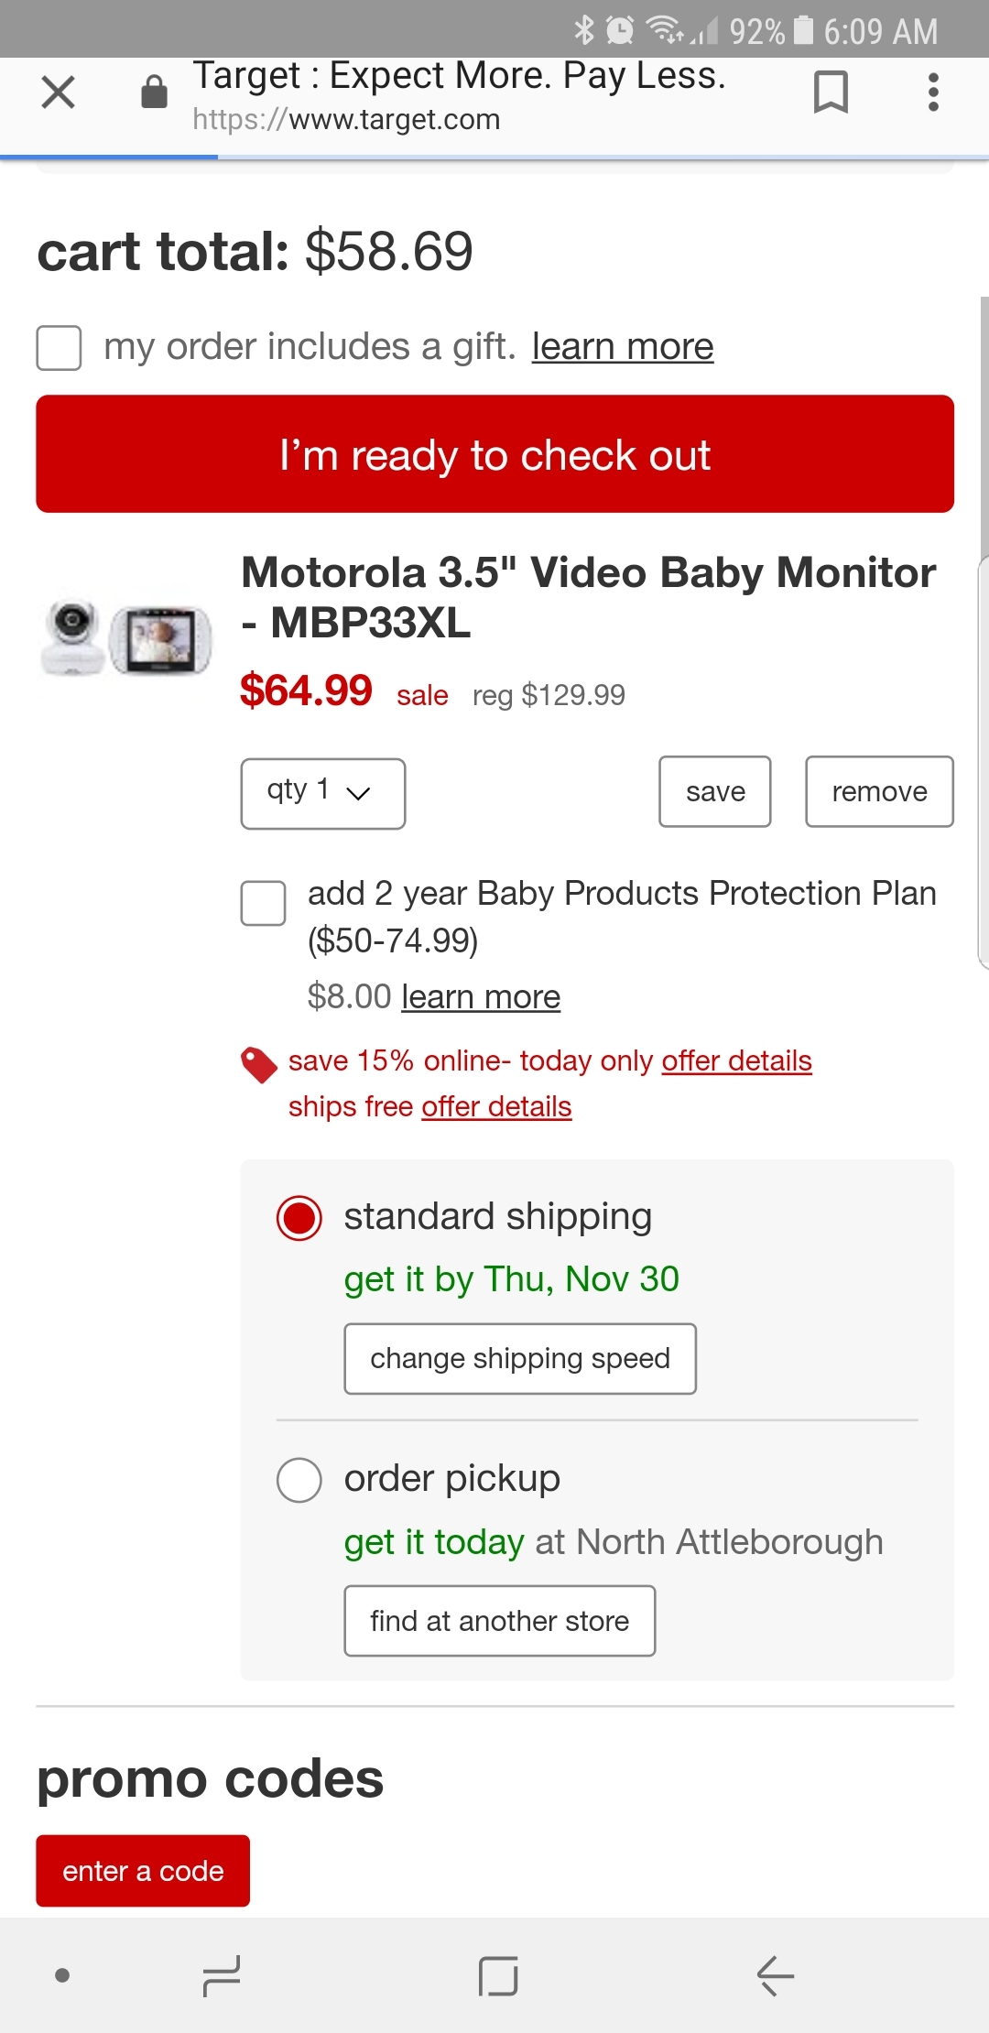The height and width of the screenshot is (2033, 989).
Task: Tap the bookmark icon in browser bar
Action: coord(831,92)
